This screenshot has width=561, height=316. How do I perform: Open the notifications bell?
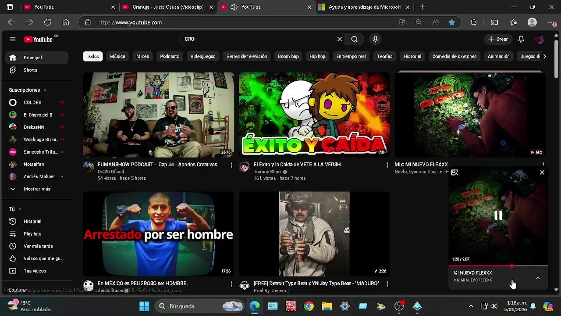521,39
